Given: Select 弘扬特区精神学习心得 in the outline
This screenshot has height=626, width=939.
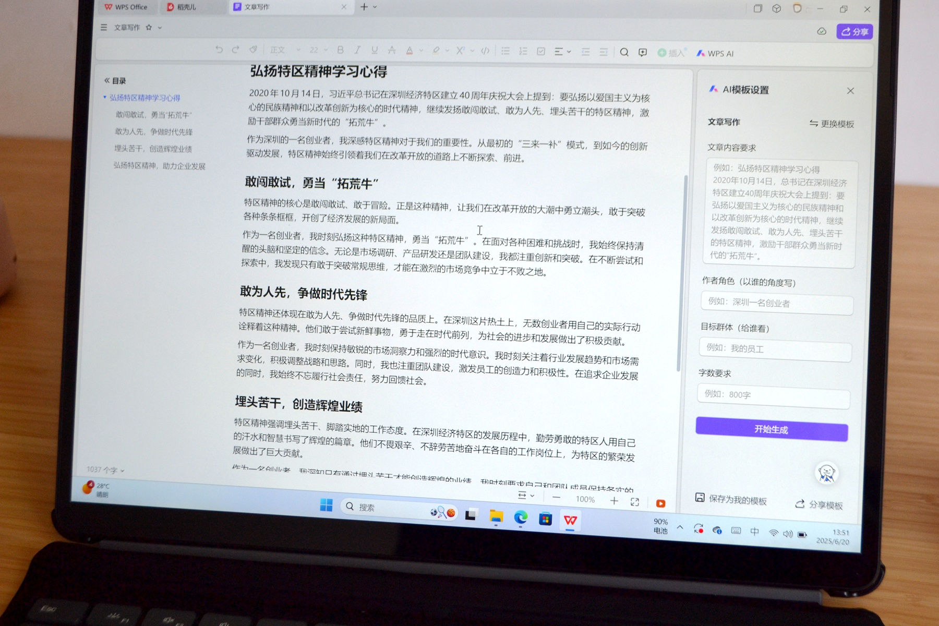Looking at the screenshot, I should click(145, 98).
